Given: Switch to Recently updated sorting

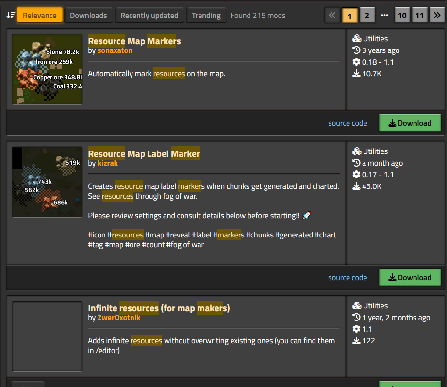Looking at the screenshot, I should [x=149, y=15].
